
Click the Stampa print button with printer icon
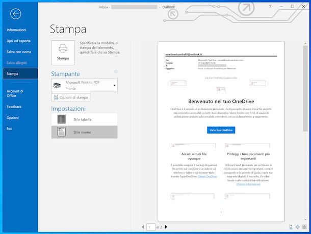pyautogui.click(x=63, y=53)
